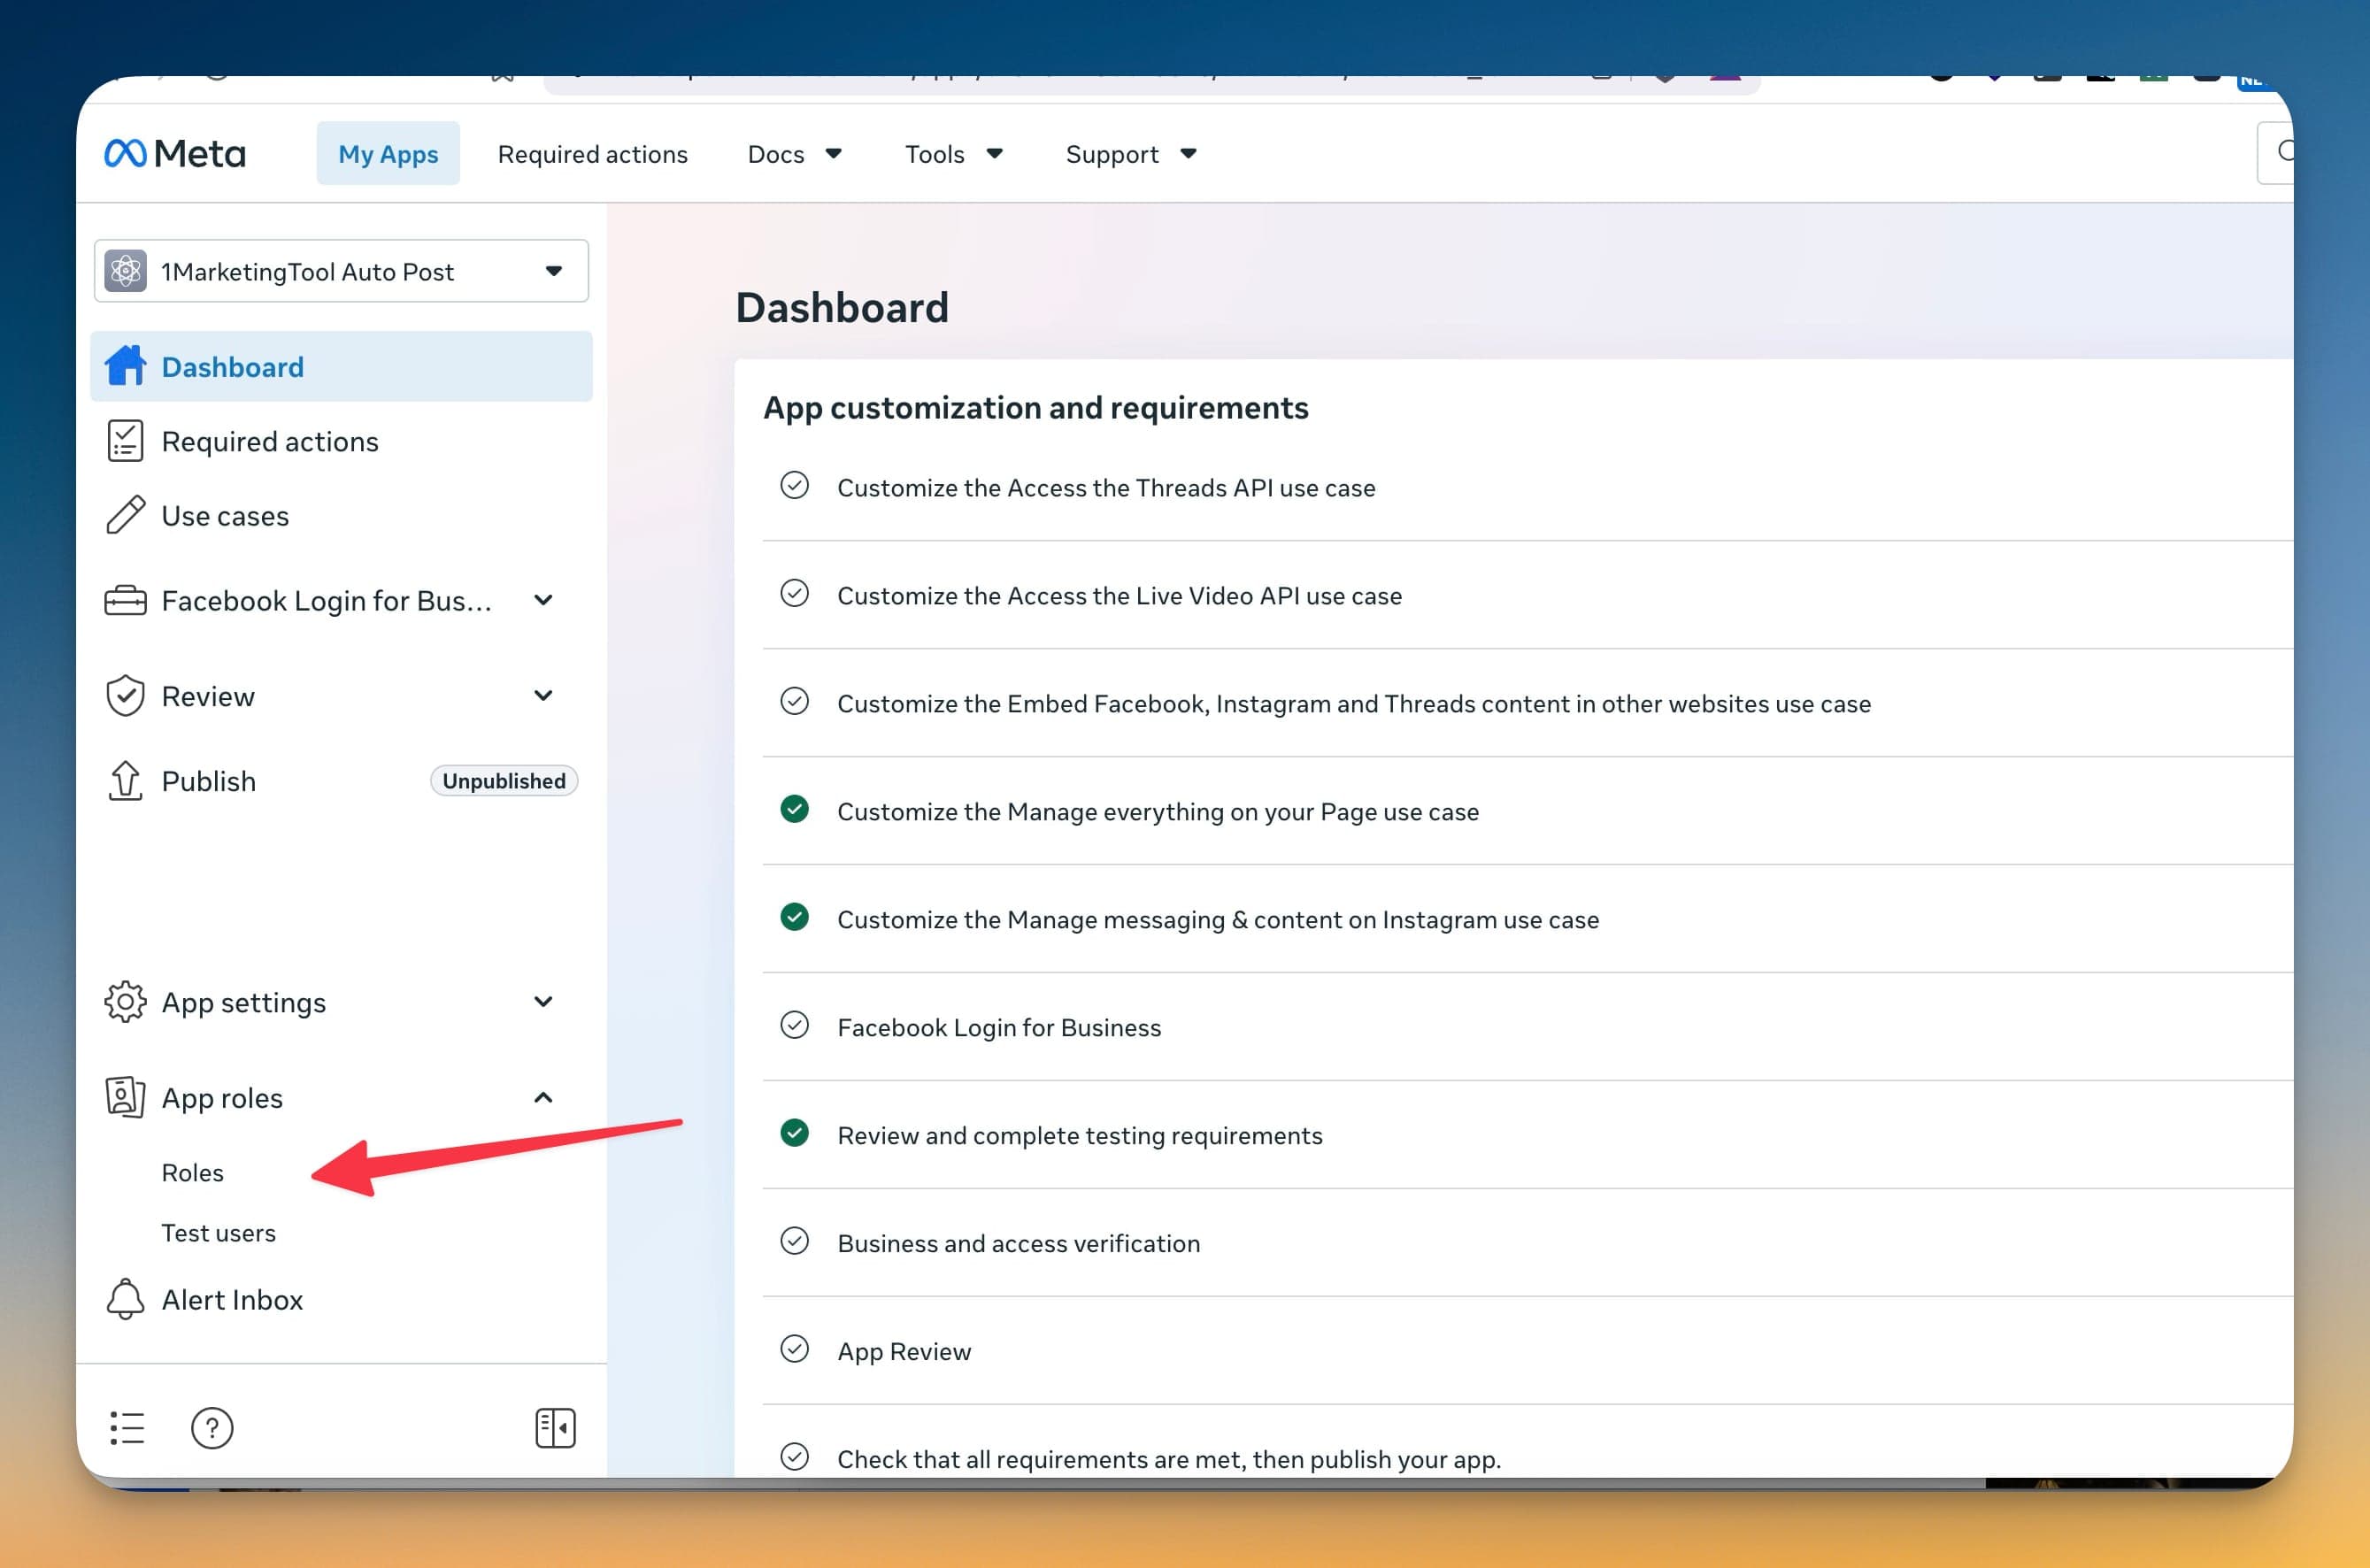The width and height of the screenshot is (2370, 1568).
Task: Click the Alert Inbox bell icon
Action: [x=125, y=1299]
